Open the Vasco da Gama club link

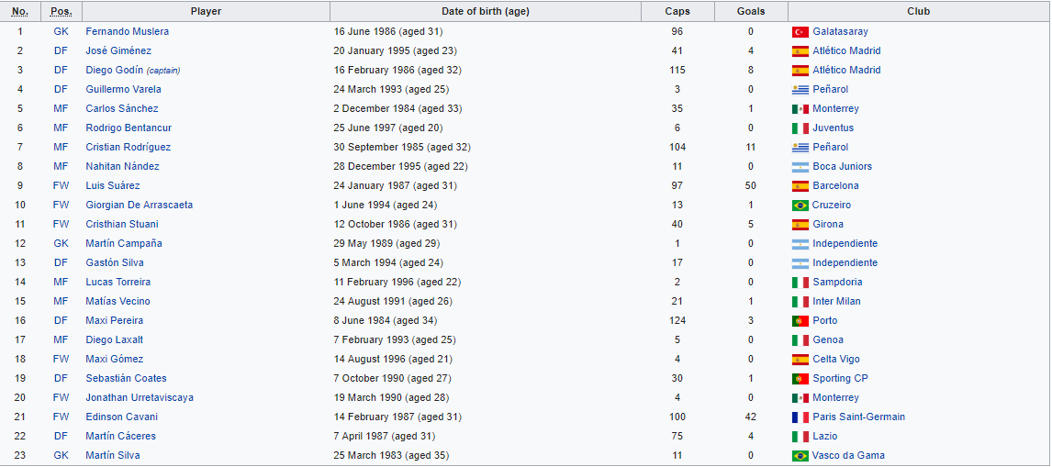click(x=848, y=456)
